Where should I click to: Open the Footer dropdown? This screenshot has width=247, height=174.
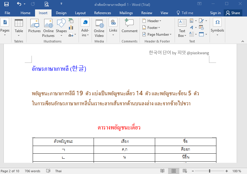pyautogui.click(x=151, y=28)
